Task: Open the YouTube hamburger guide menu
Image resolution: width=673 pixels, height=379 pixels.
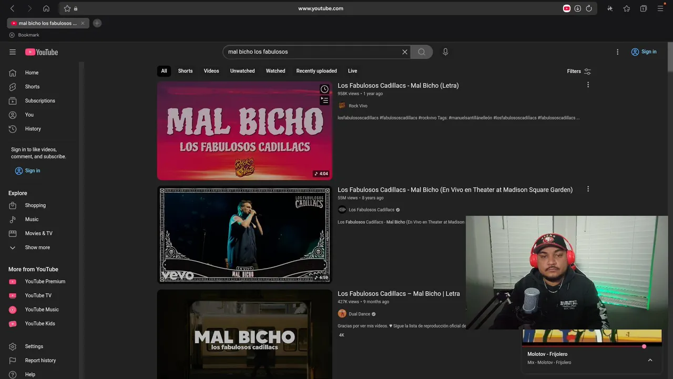Action: coord(13,52)
